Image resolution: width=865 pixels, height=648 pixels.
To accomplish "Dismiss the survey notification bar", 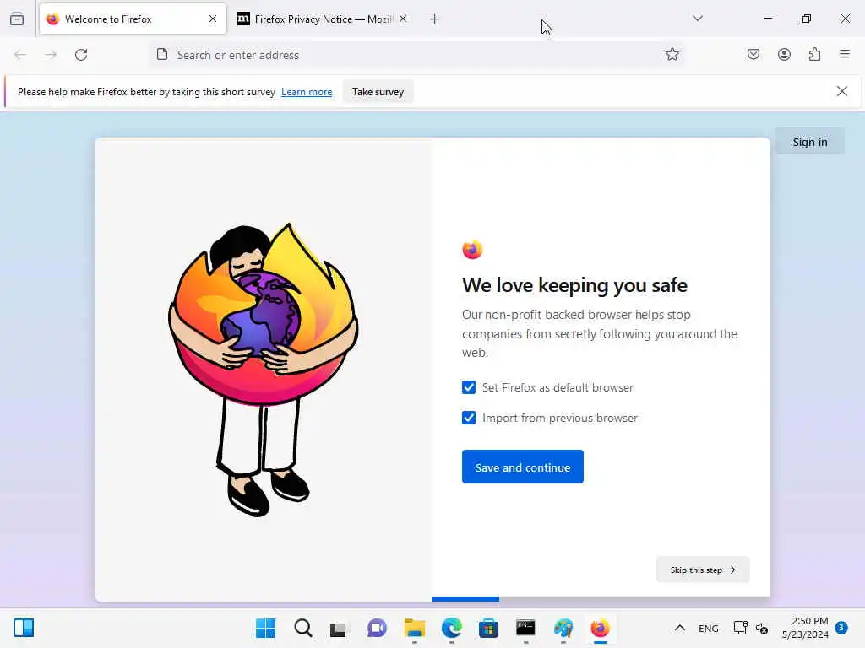I will coord(842,91).
